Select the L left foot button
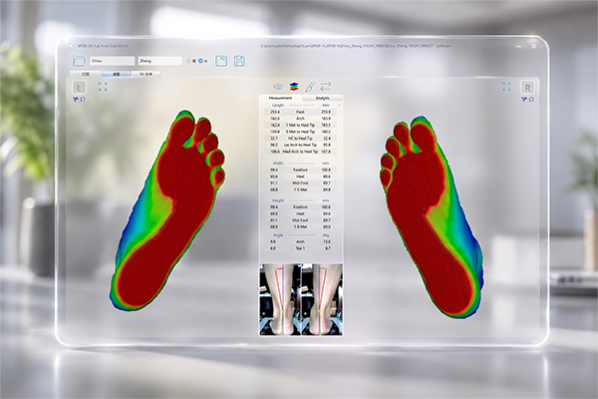The width and height of the screenshot is (598, 399). coord(79,88)
